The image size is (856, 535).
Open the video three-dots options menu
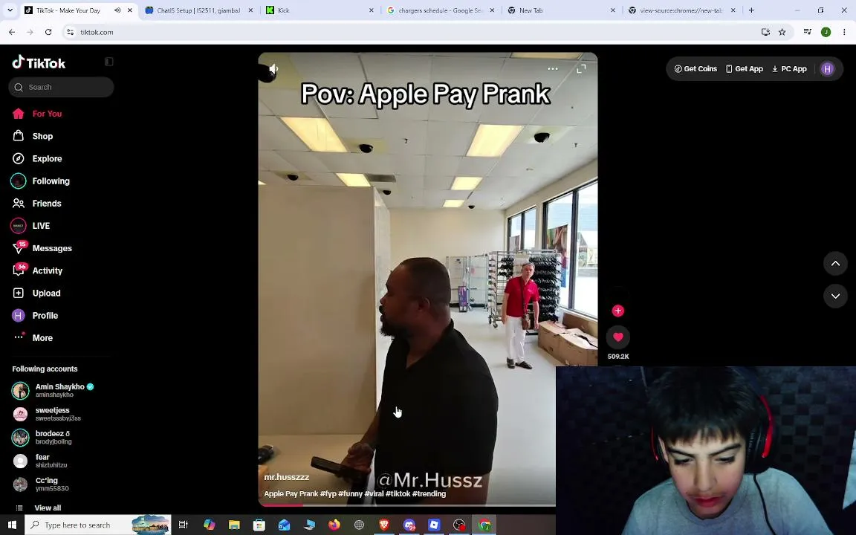pos(553,69)
